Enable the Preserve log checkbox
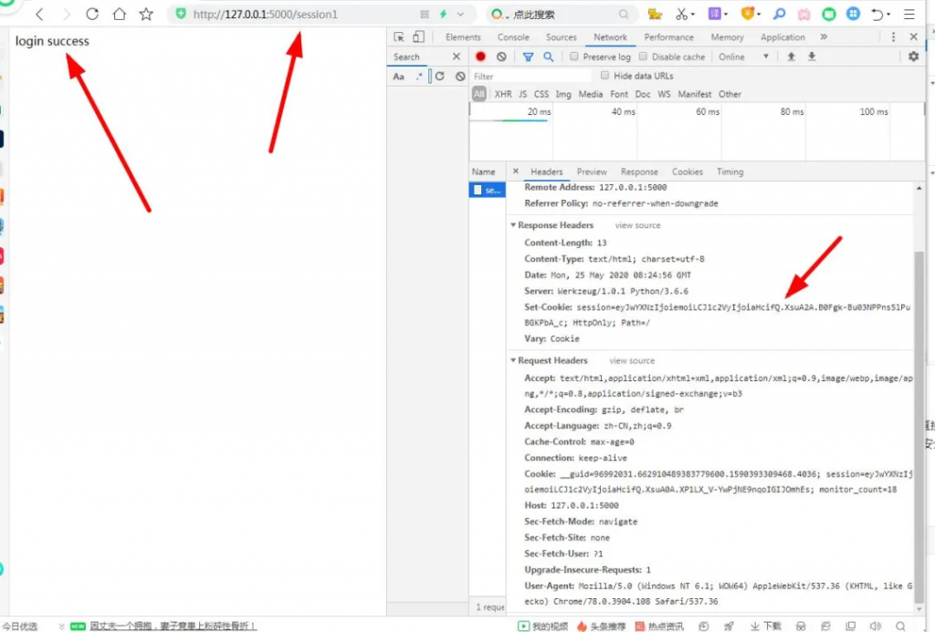Screen dimensions: 935x632 coord(574,57)
